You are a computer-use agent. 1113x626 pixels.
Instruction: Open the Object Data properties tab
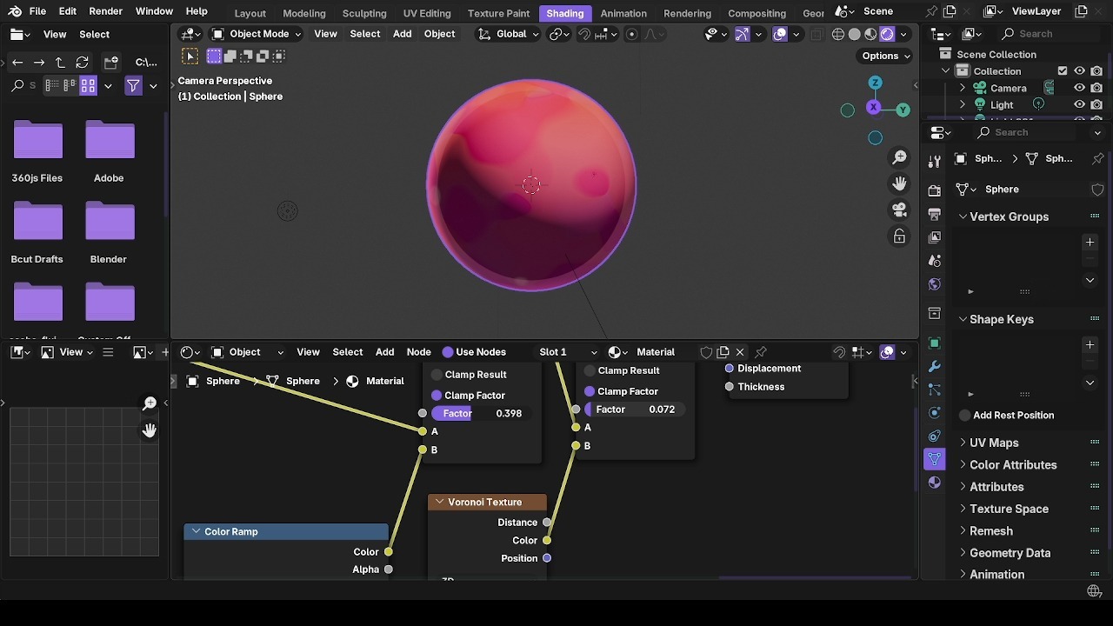[x=935, y=459]
